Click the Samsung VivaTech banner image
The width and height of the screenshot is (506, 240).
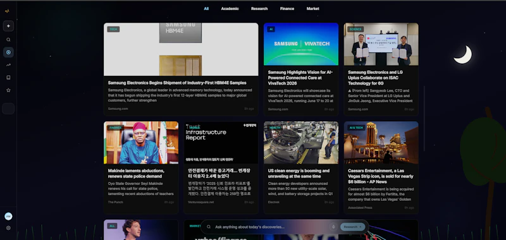(301, 44)
